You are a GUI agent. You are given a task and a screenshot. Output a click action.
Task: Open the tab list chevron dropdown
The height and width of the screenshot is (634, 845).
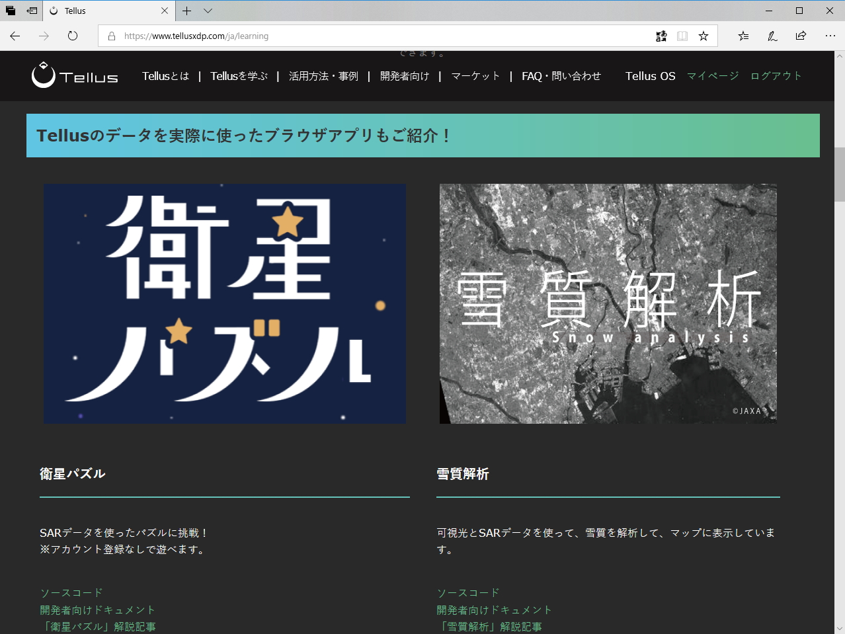coord(208,11)
